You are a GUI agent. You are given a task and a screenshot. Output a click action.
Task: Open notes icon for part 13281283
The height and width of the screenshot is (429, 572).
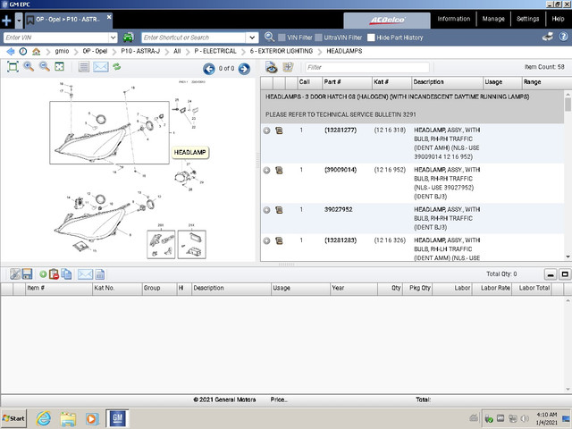(279, 240)
